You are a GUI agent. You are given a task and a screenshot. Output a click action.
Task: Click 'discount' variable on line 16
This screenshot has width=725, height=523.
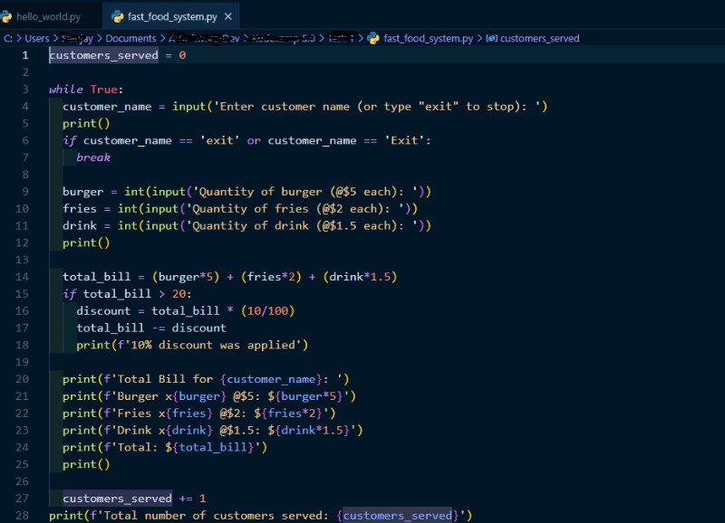point(103,311)
